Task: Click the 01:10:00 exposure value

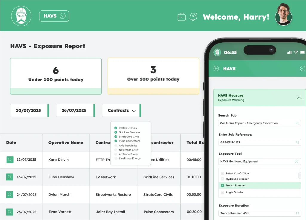Action: tap(194, 177)
